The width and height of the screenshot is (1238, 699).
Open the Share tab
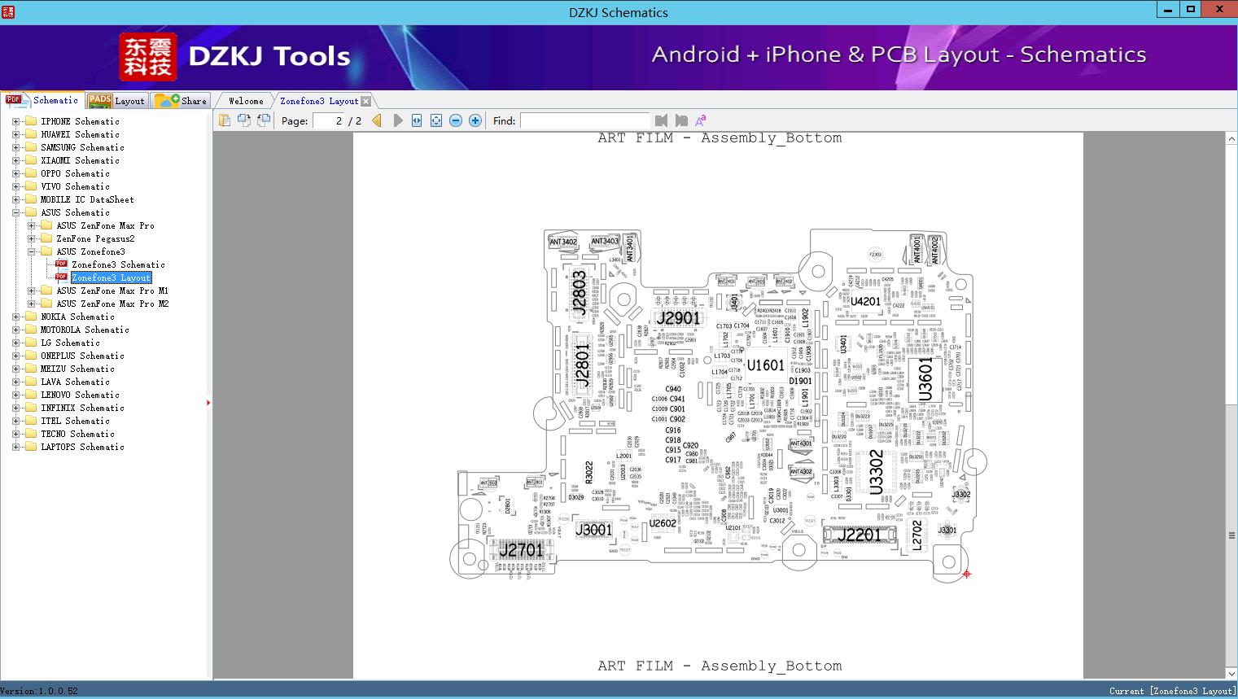tap(182, 101)
